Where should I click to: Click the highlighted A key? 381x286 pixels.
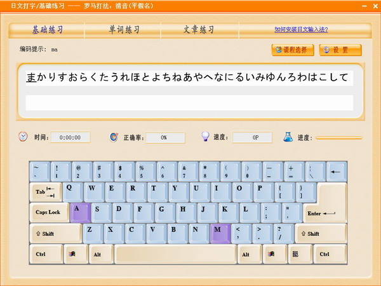point(80,213)
